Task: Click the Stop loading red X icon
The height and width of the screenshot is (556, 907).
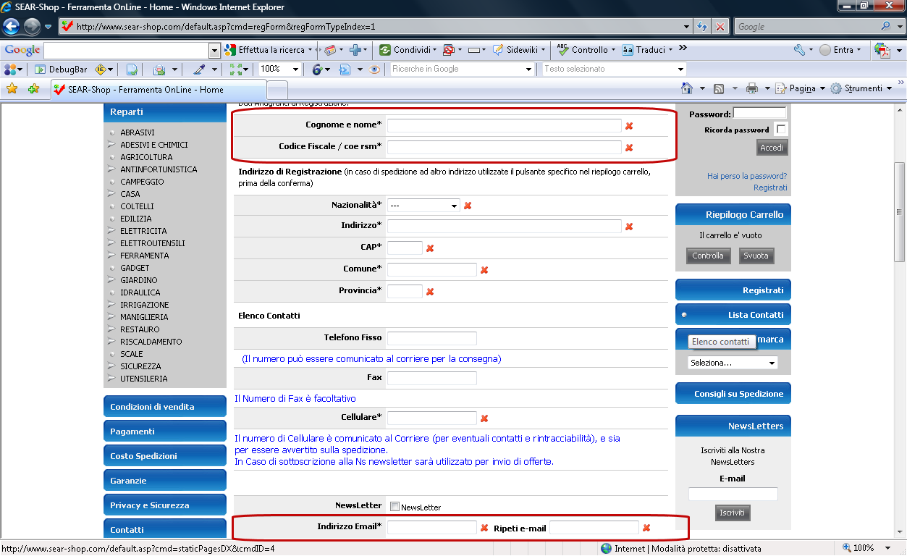Action: click(x=720, y=27)
